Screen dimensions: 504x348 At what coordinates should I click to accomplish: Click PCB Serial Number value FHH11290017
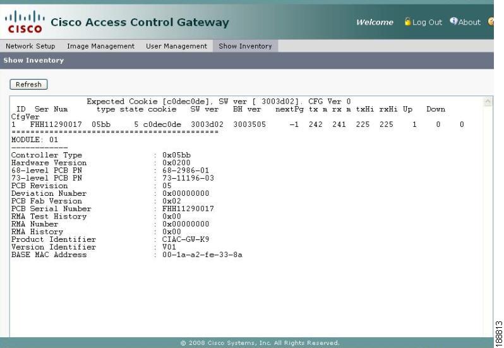188,209
